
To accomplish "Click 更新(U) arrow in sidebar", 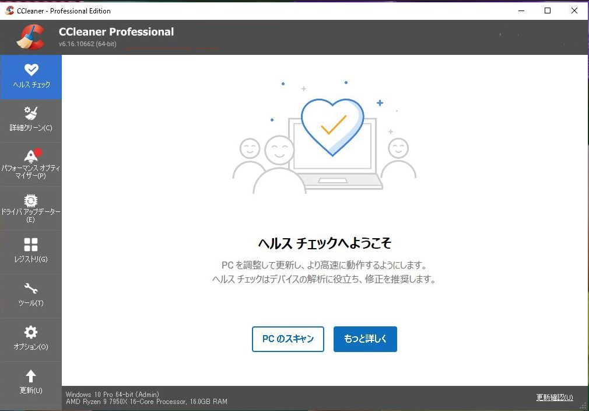I will (31, 383).
